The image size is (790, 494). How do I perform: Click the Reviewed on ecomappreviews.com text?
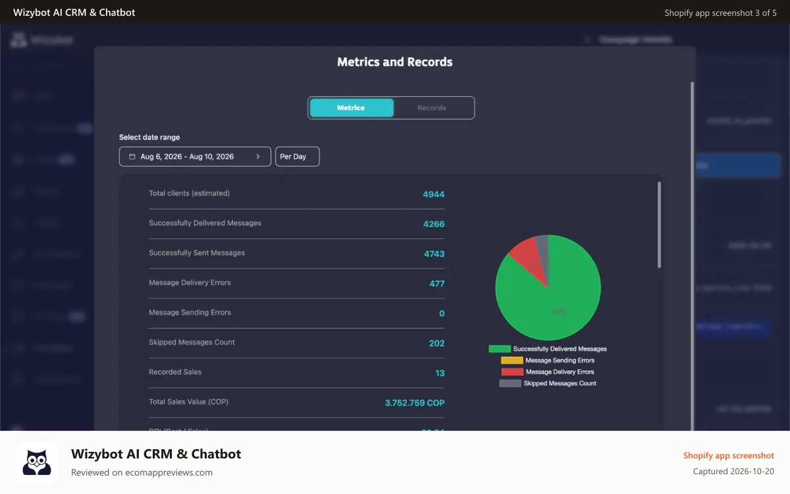(142, 472)
